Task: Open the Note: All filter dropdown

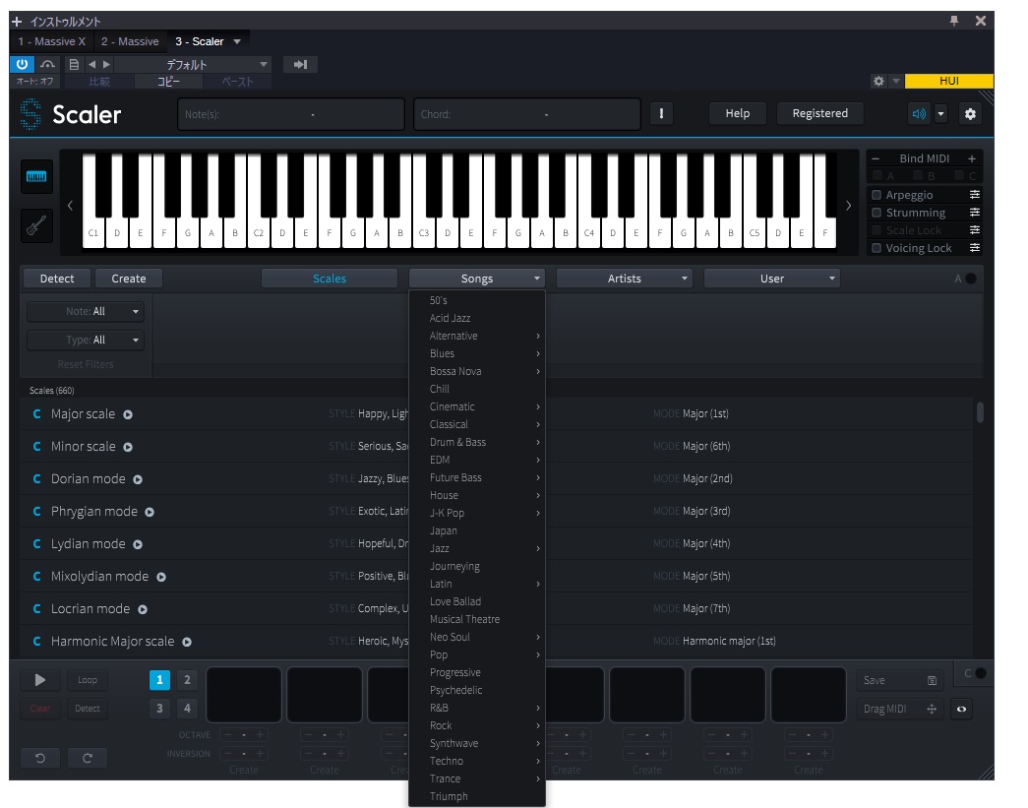Action: (x=86, y=312)
